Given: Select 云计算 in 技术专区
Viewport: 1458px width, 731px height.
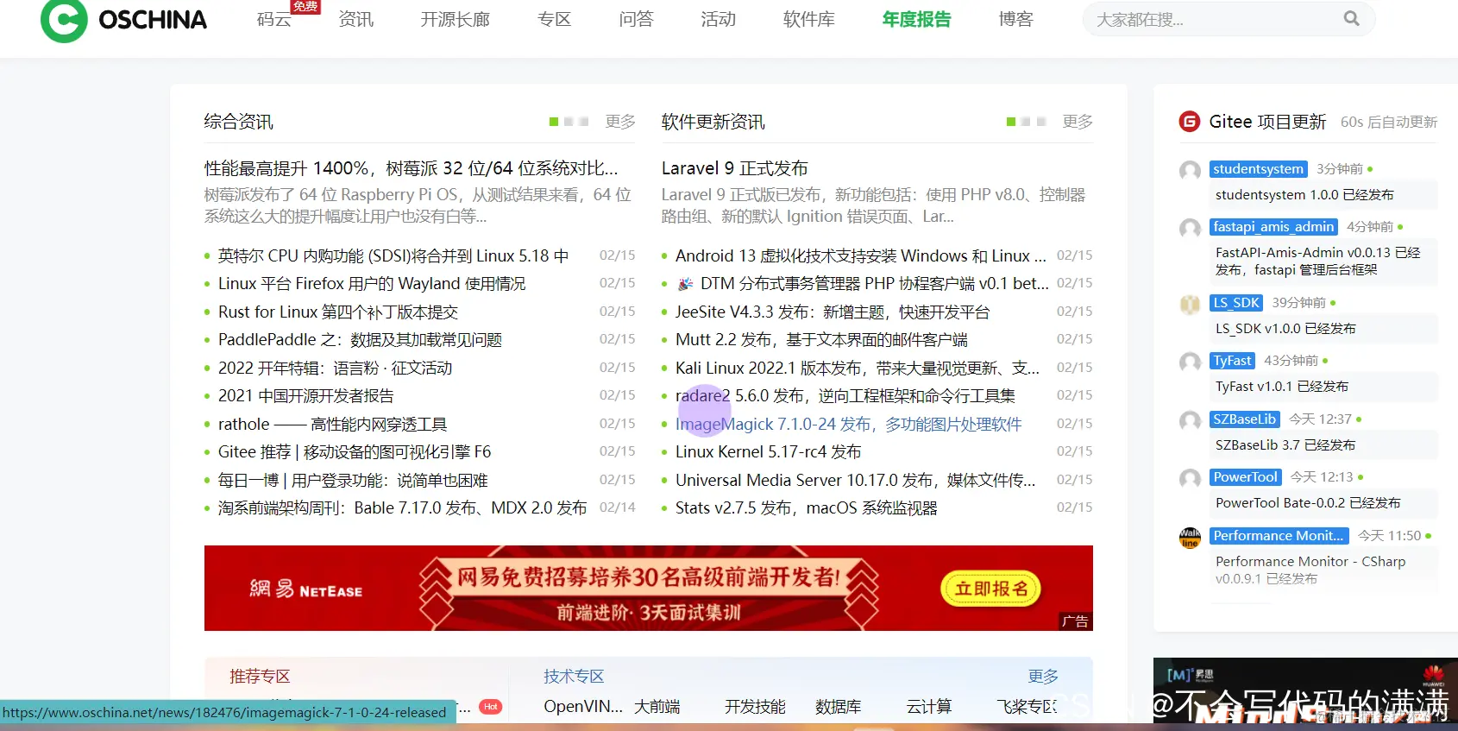Looking at the screenshot, I should [929, 707].
